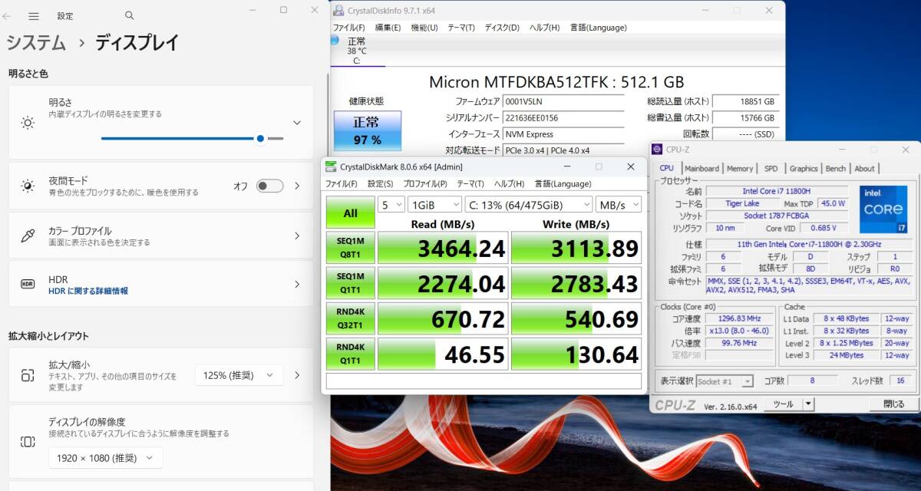Switch to the Bench tab in CPU-Z

point(836,168)
